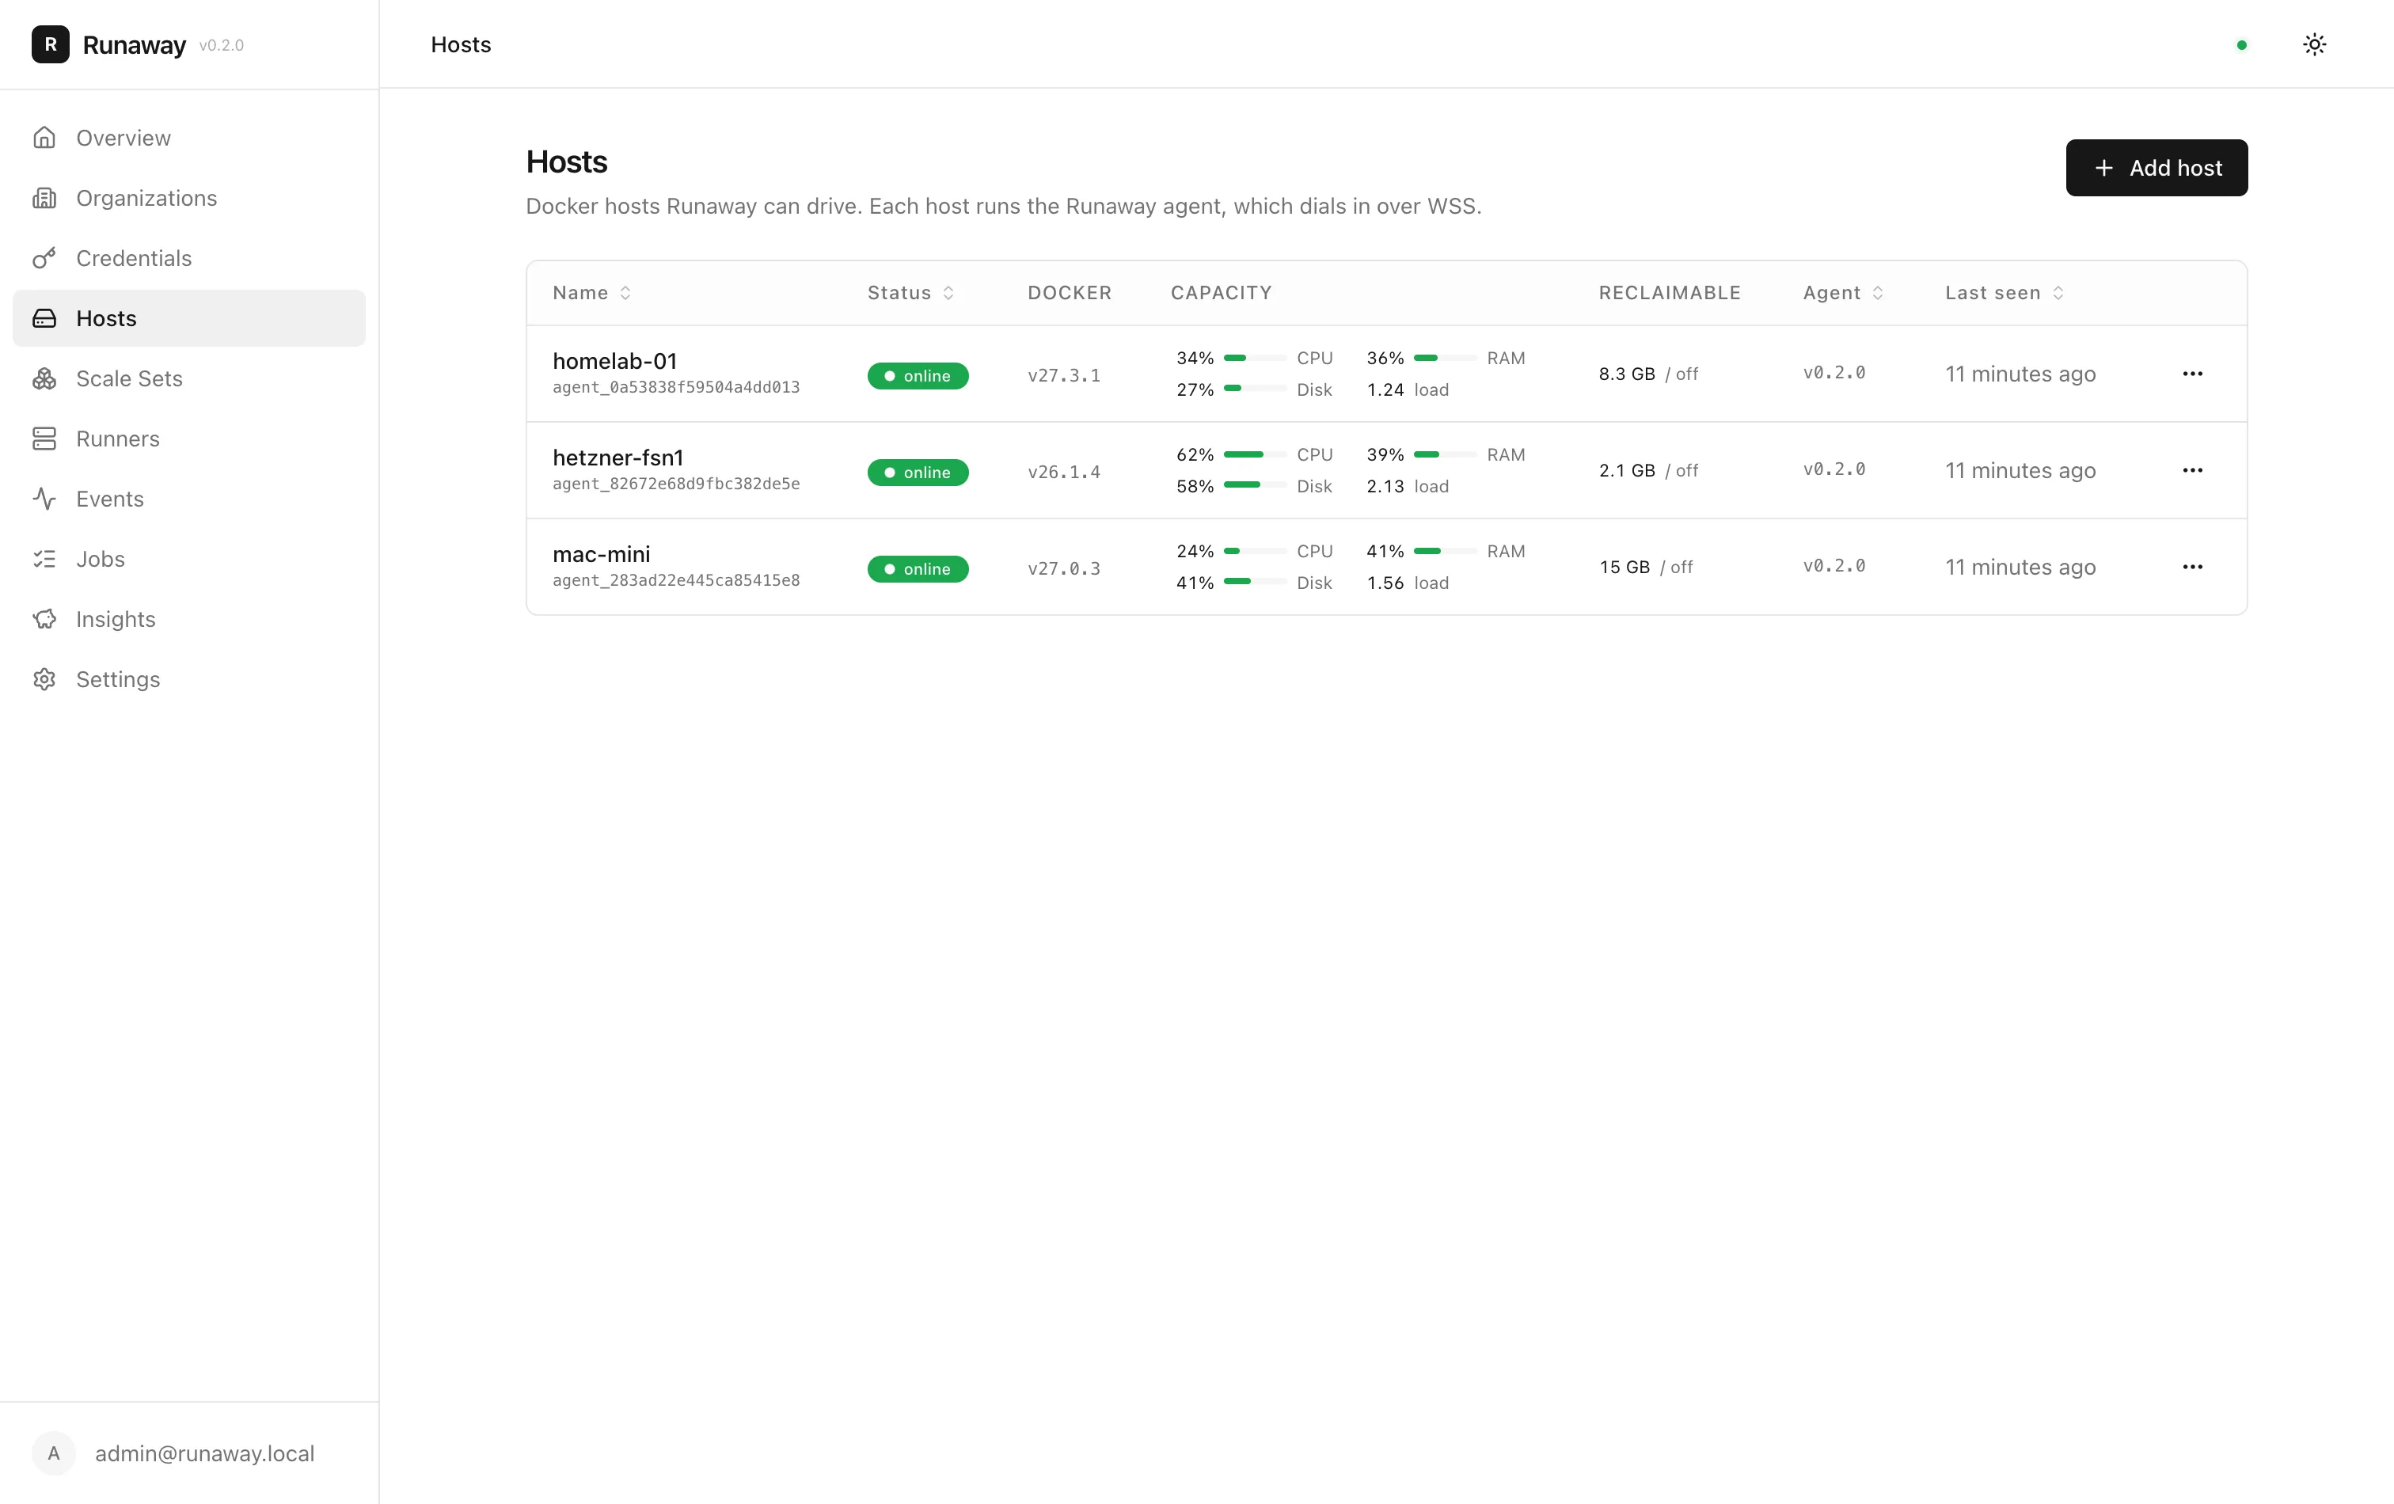Open the hetzner-fsn1 host name
This screenshot has height=1504, width=2394.
[618, 458]
